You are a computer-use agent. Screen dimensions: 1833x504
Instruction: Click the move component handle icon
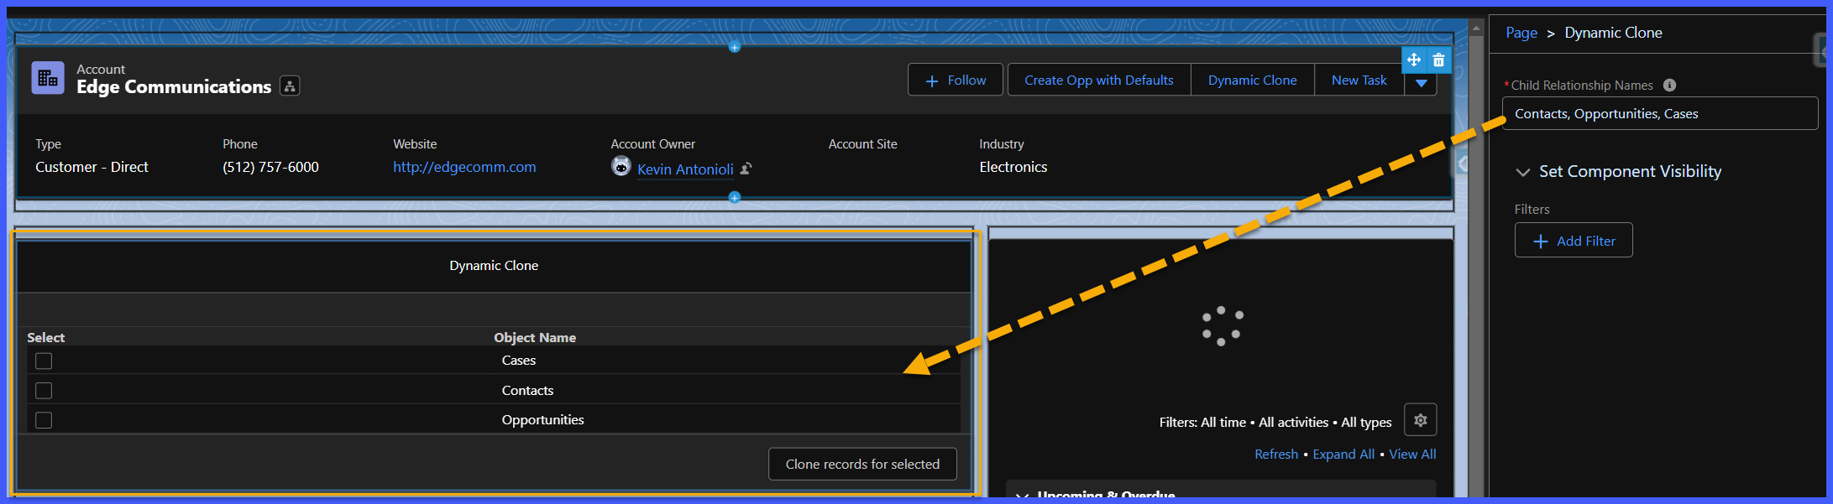coord(1414,60)
